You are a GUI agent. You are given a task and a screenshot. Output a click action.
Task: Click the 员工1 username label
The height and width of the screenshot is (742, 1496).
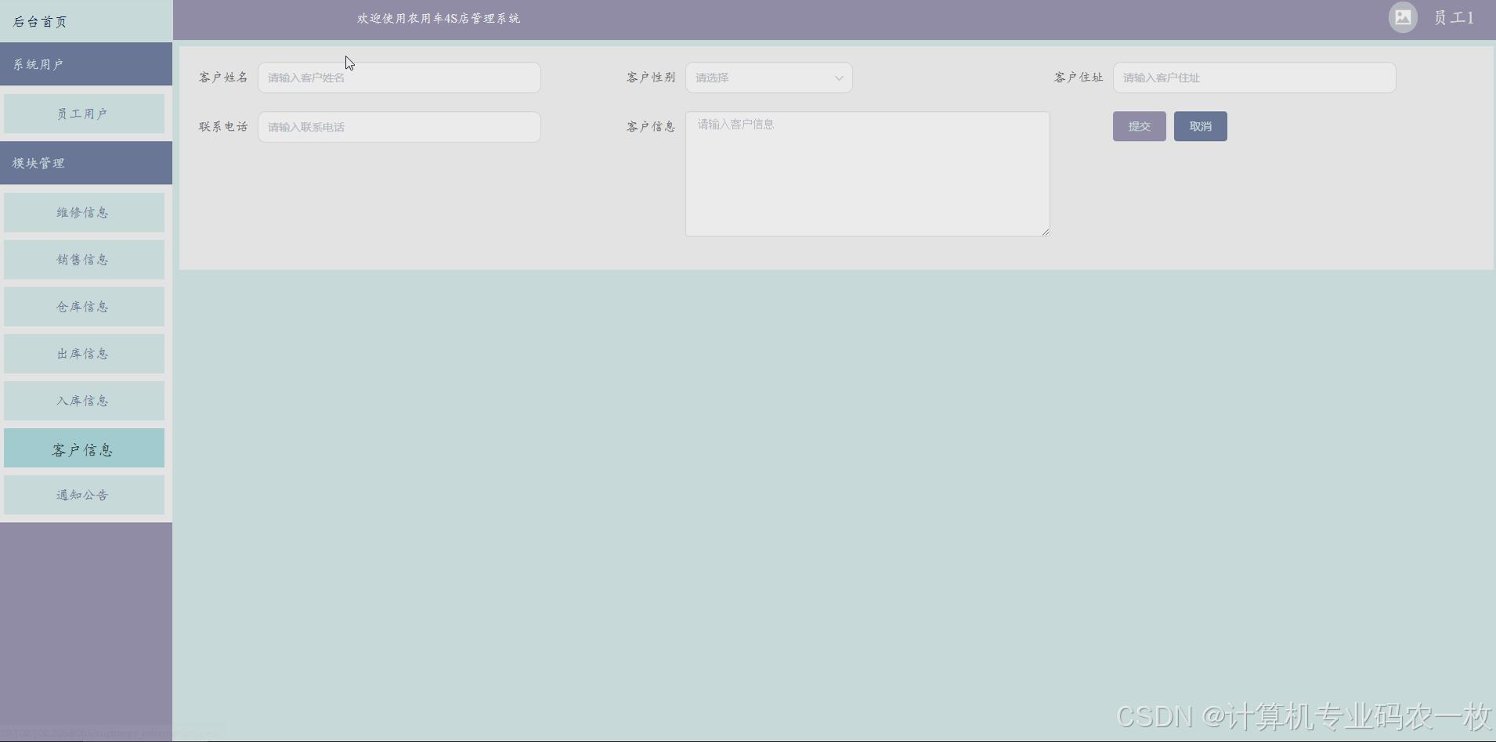click(1454, 17)
